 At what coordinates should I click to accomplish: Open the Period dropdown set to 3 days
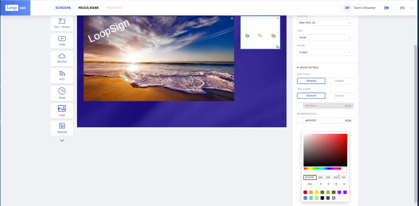[325, 52]
